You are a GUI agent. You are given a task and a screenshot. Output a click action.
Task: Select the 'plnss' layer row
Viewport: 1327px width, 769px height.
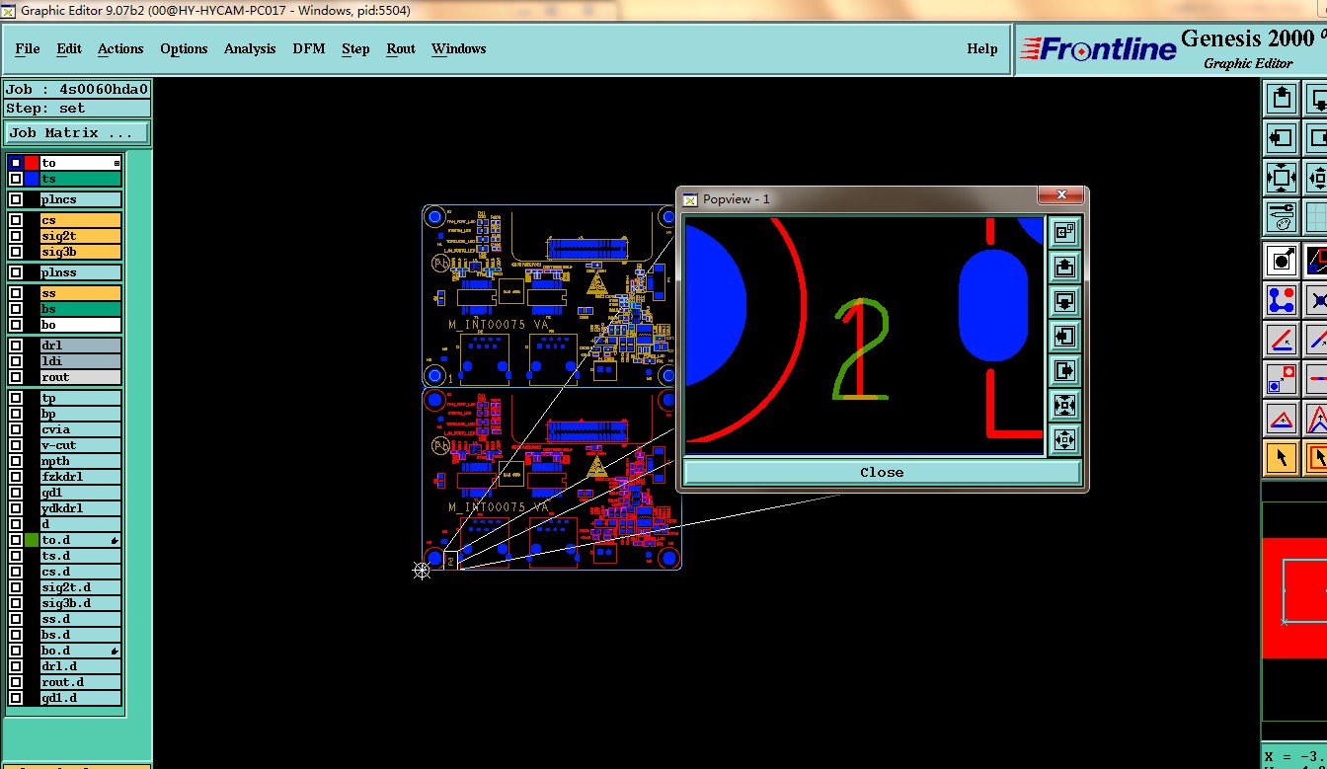[80, 272]
